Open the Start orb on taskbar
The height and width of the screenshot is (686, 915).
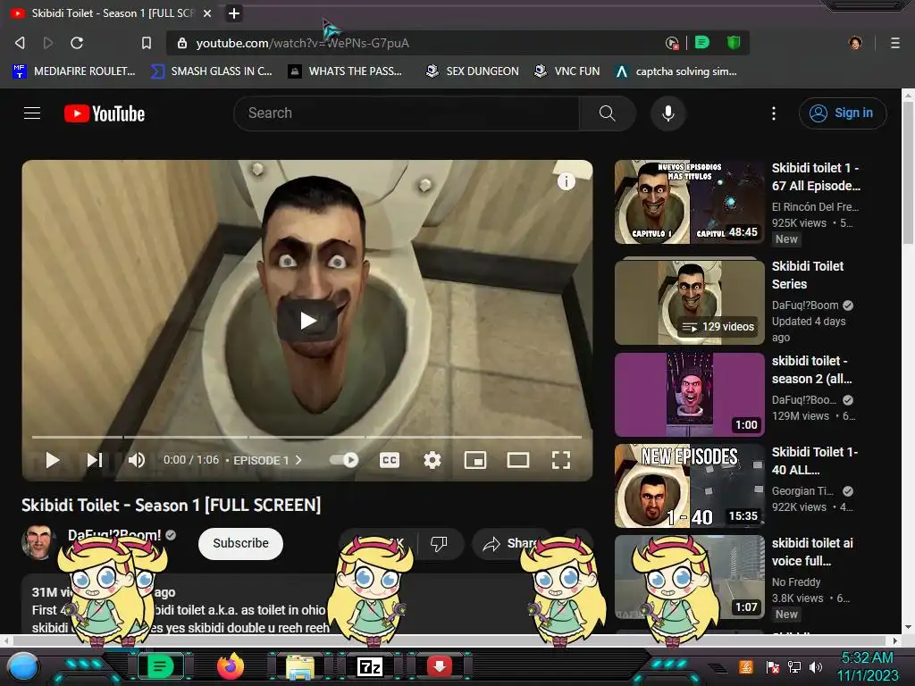[23, 666]
